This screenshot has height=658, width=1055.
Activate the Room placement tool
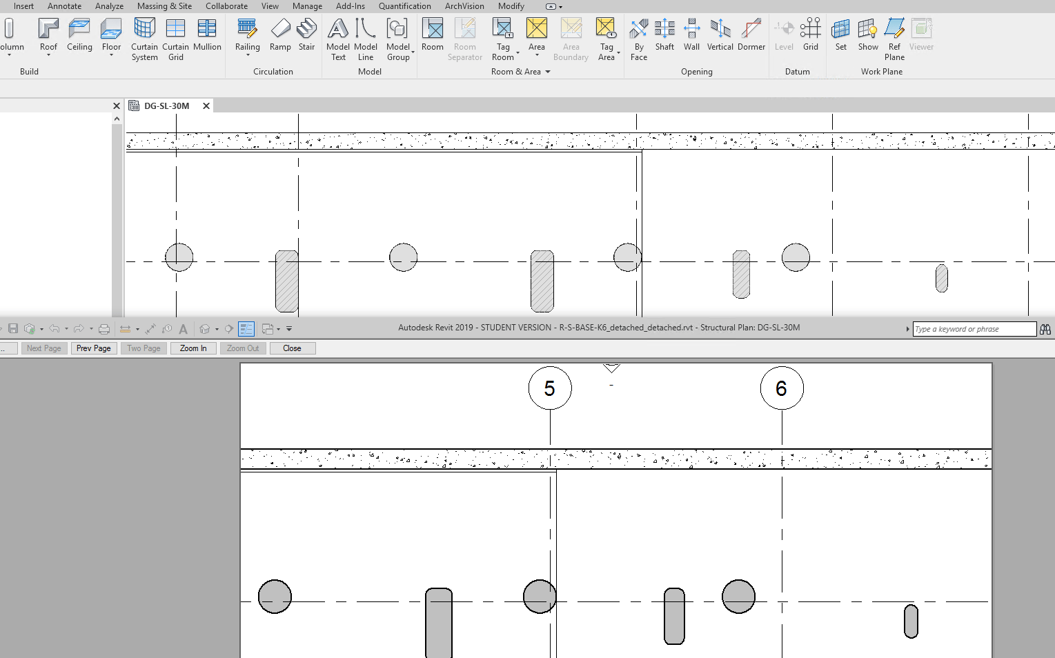[433, 32]
